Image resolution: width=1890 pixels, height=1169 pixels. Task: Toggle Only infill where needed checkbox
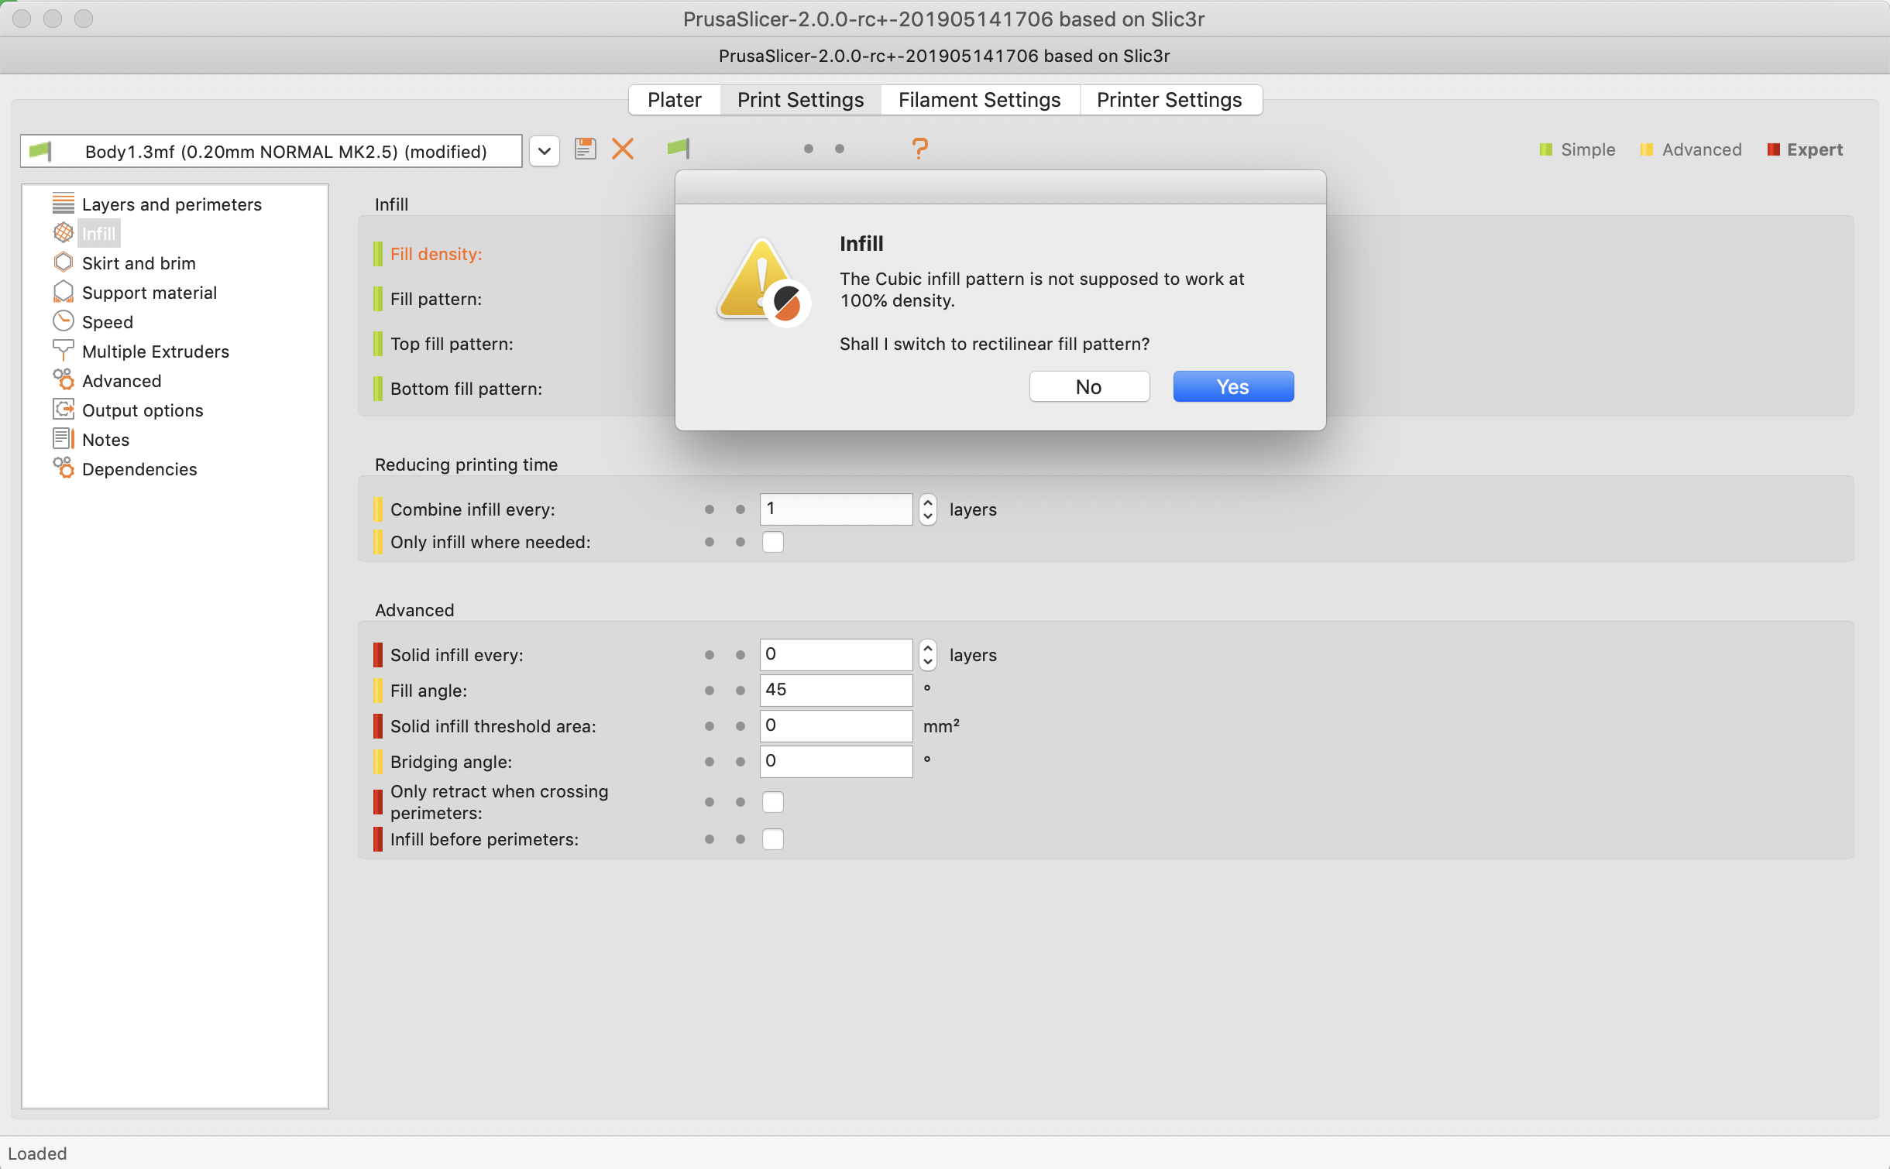772,542
